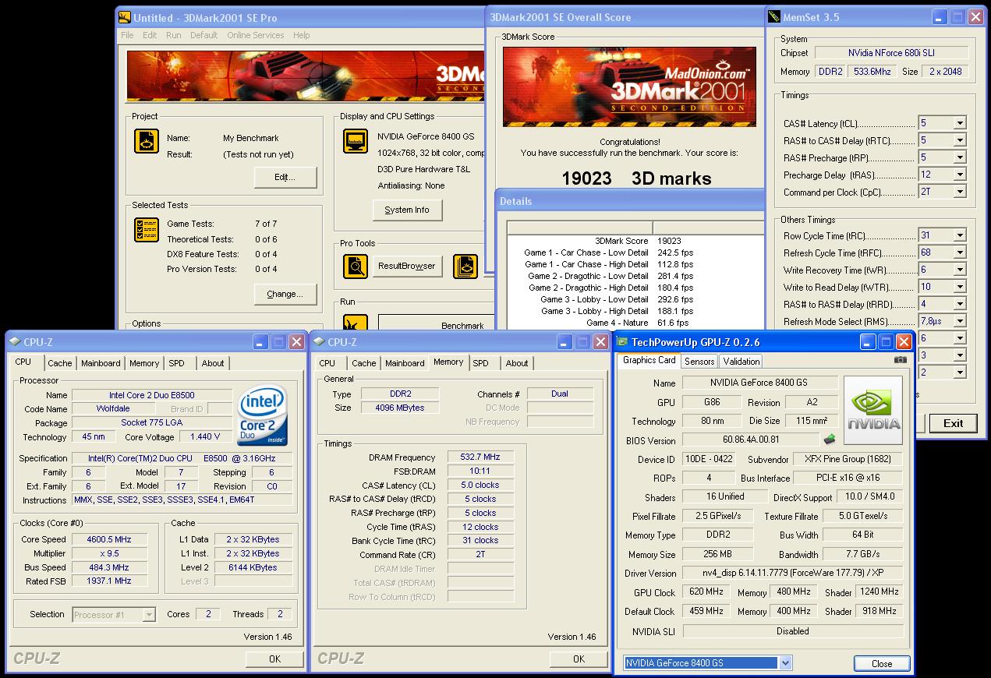The image size is (991, 678).
Task: Open the Precharge Delay (tRAS) dropdown
Action: (x=960, y=175)
